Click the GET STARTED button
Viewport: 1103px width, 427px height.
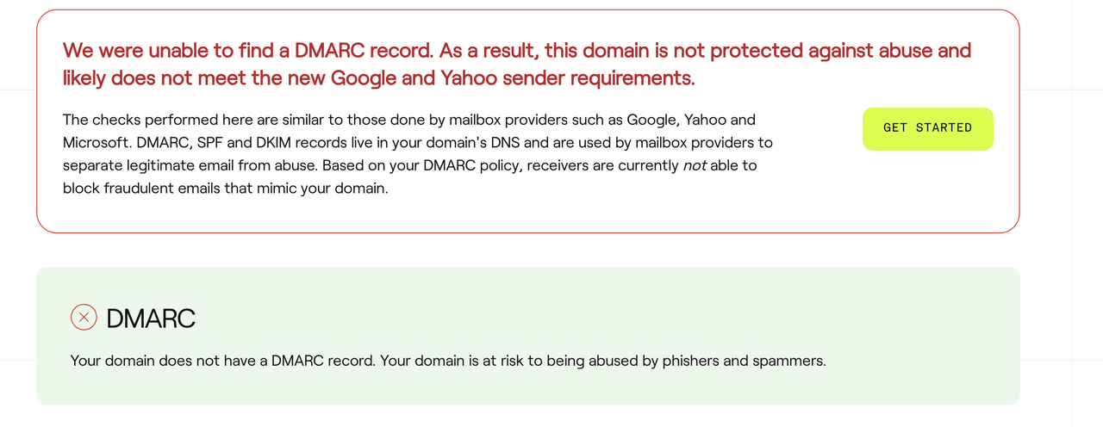[x=927, y=128]
